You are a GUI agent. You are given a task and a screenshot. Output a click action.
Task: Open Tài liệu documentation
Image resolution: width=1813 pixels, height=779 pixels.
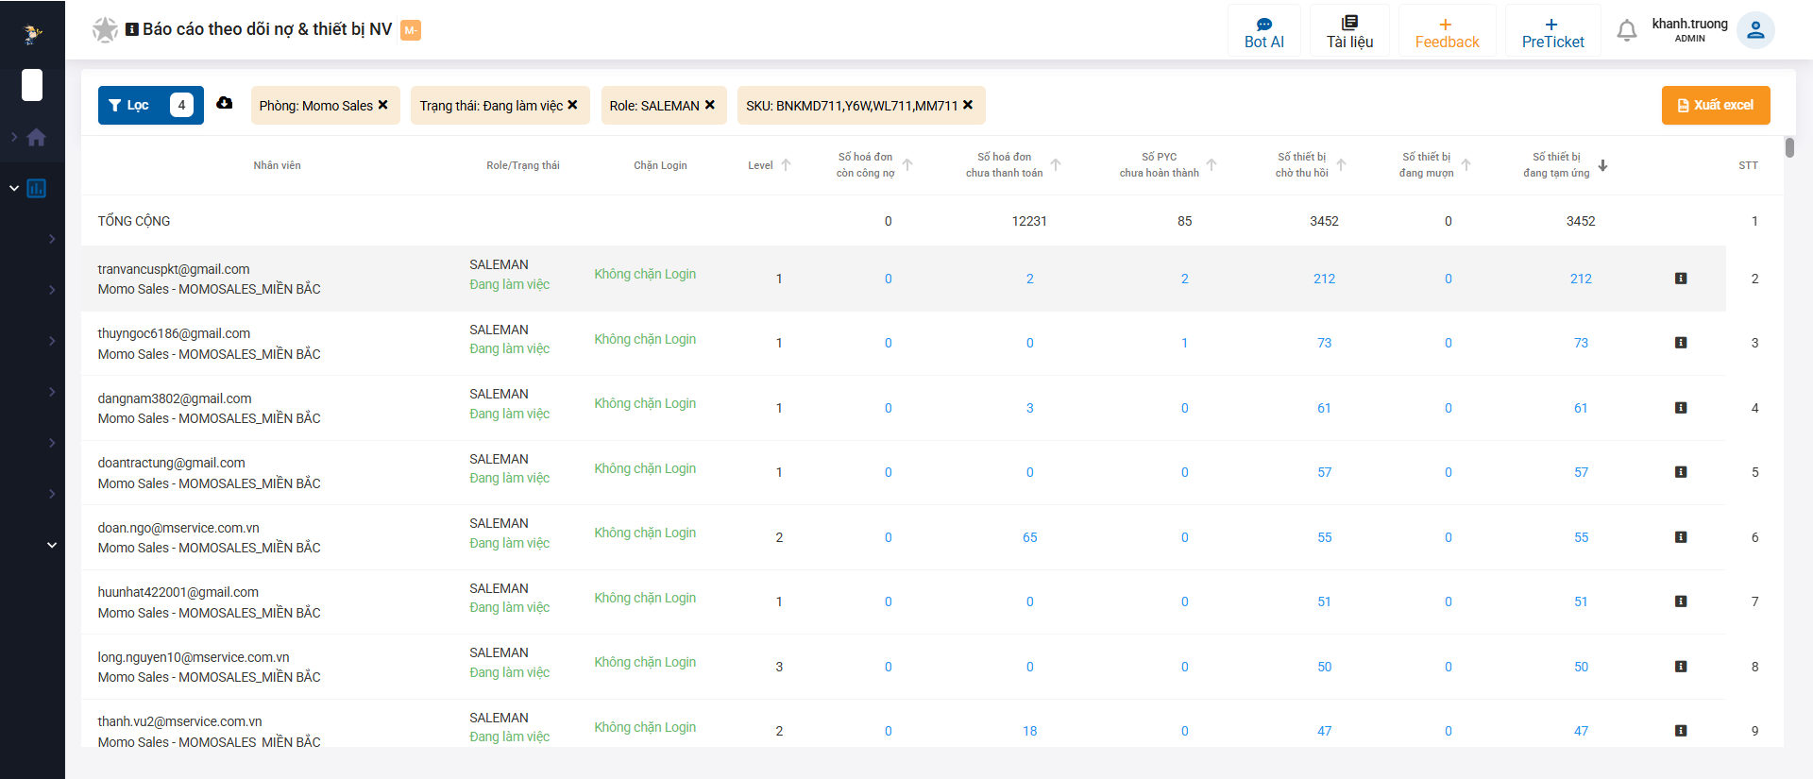(1349, 32)
